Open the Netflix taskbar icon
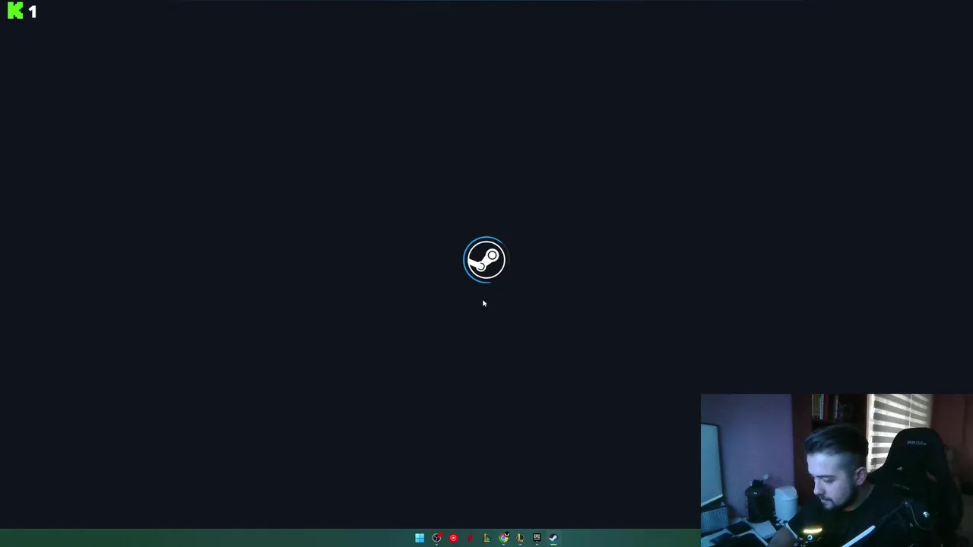The height and width of the screenshot is (547, 973). click(470, 538)
